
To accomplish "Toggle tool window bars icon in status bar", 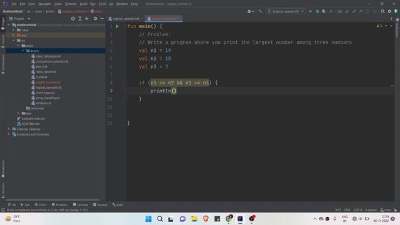I will [3, 210].
